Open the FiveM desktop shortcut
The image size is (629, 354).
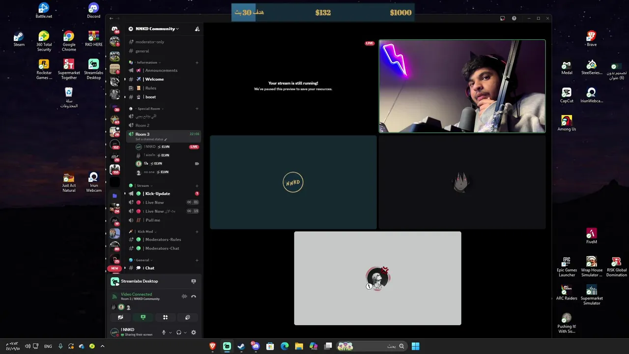coord(592,236)
